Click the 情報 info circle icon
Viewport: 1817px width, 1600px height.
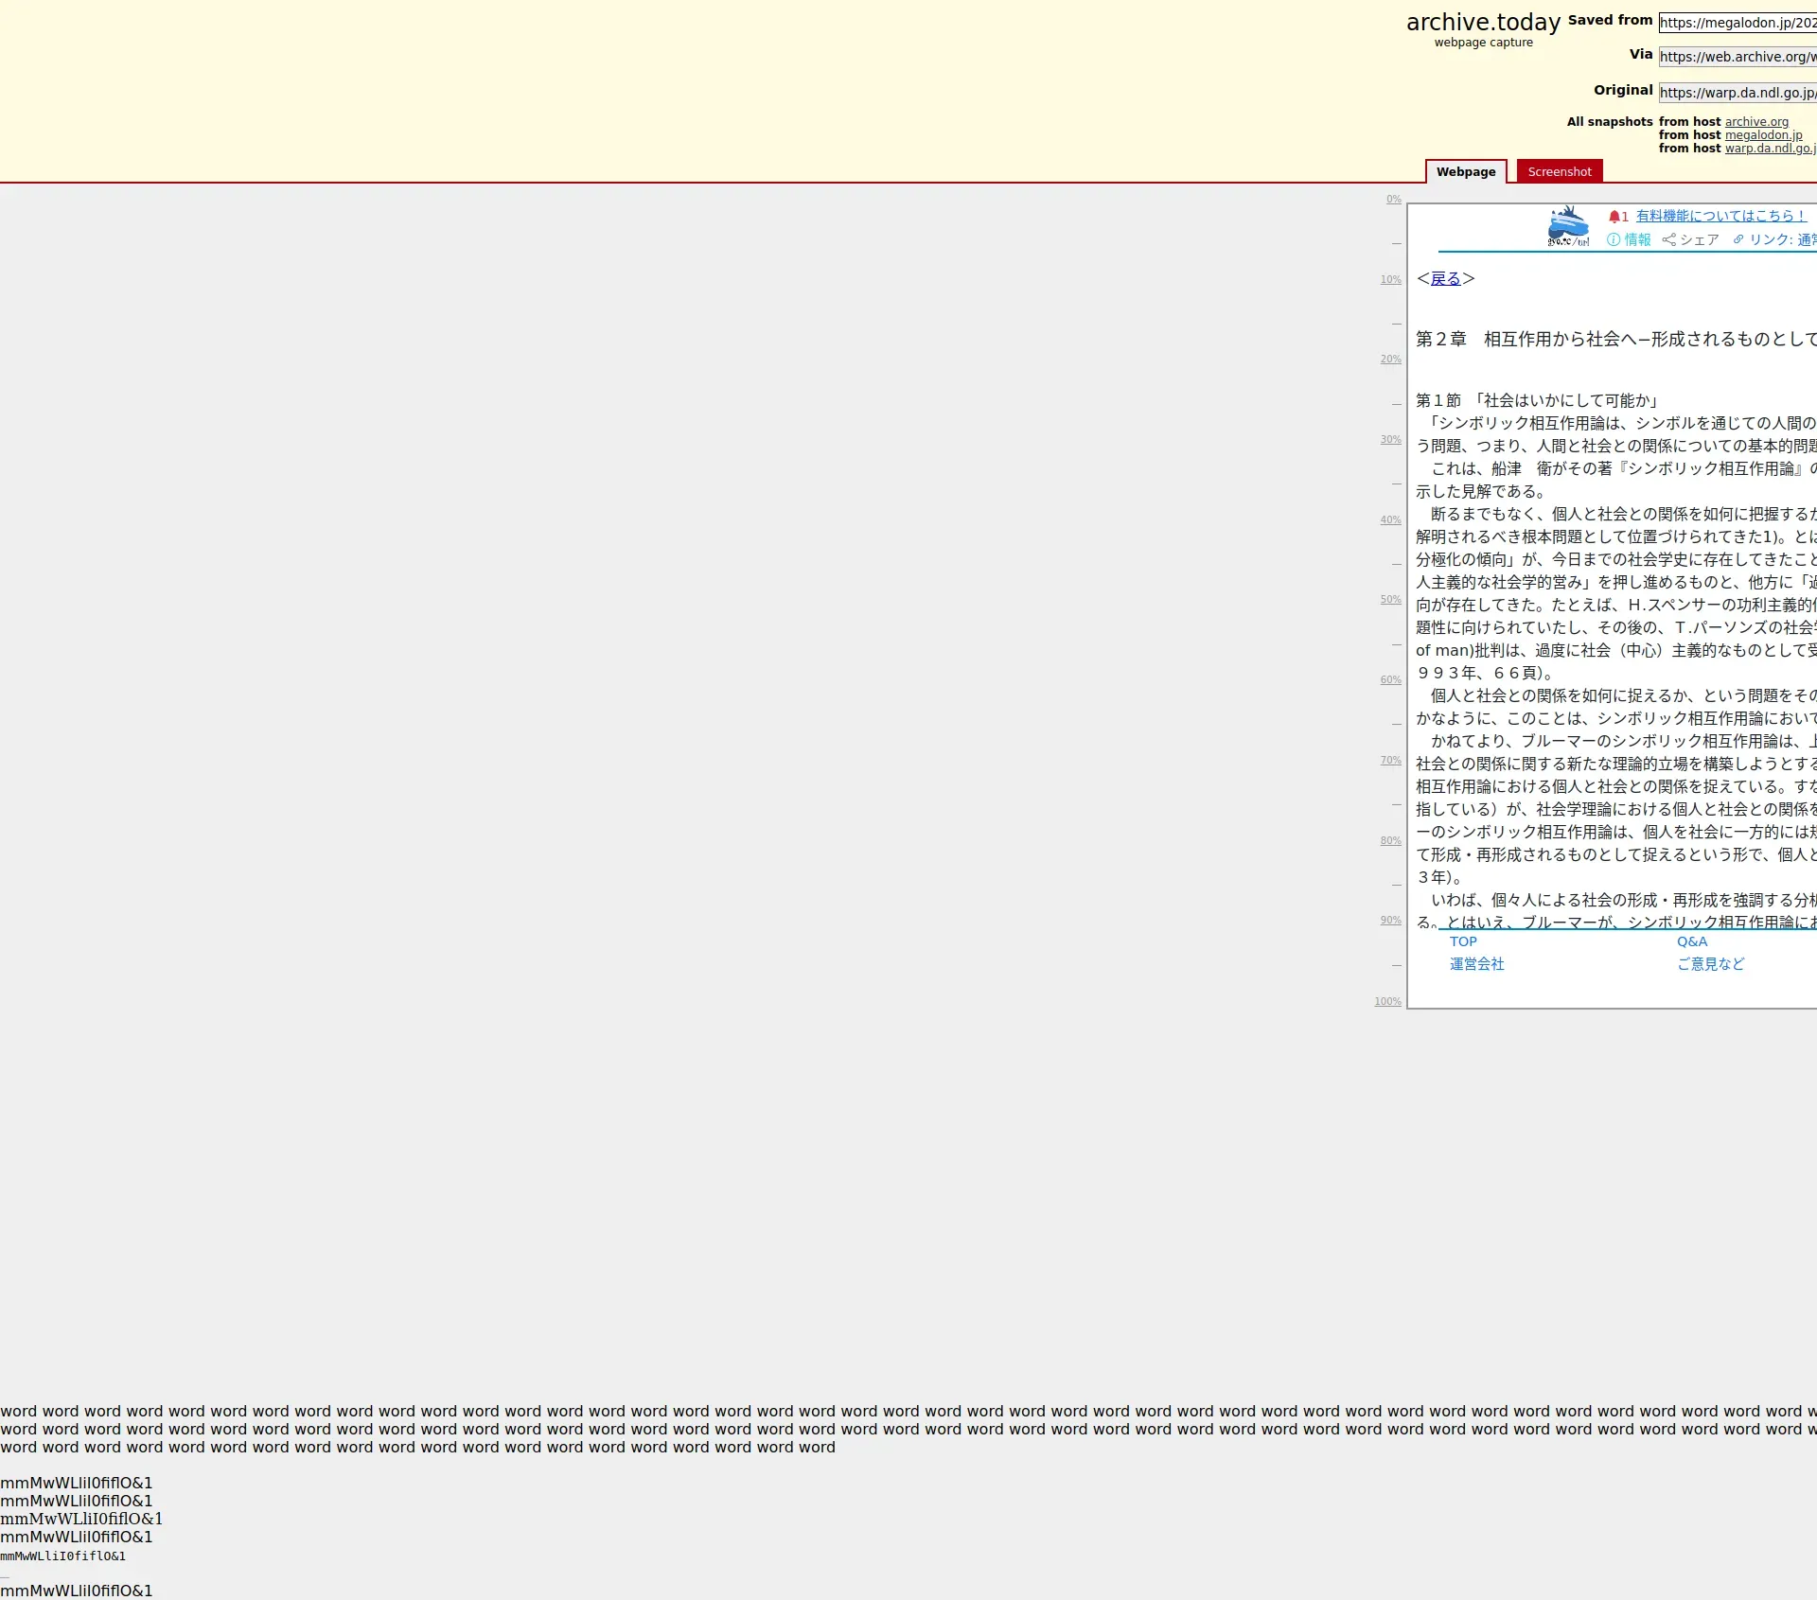click(x=1614, y=240)
